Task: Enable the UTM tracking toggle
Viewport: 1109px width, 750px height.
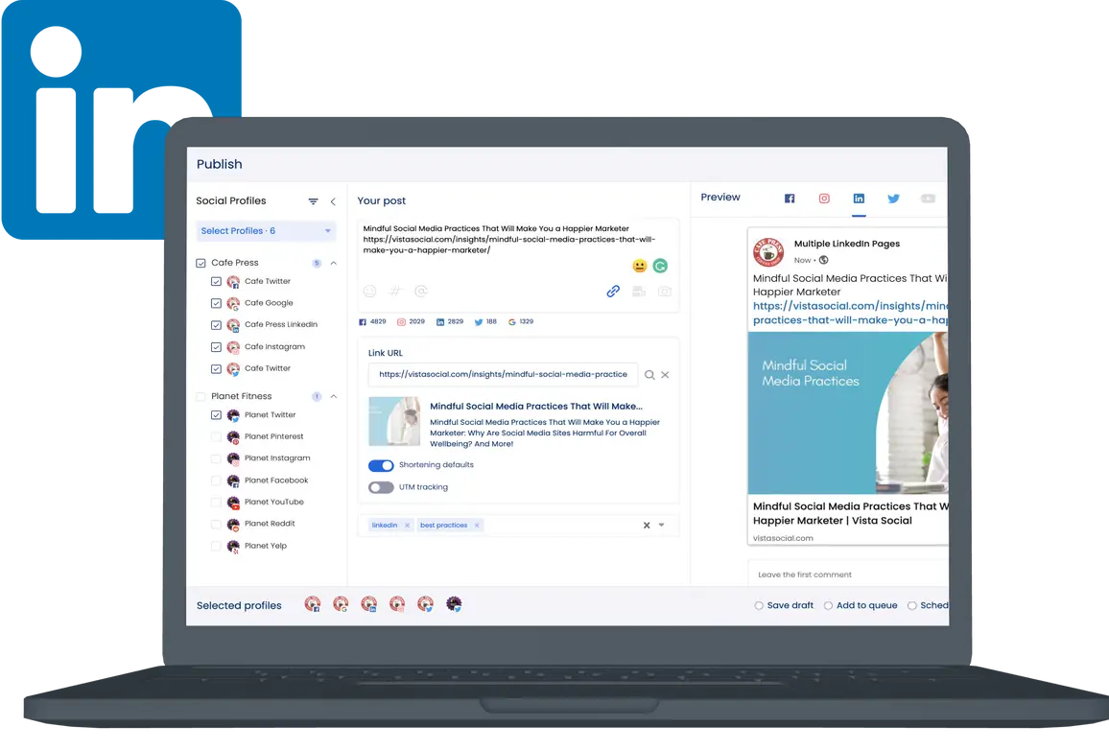Action: pos(381,487)
